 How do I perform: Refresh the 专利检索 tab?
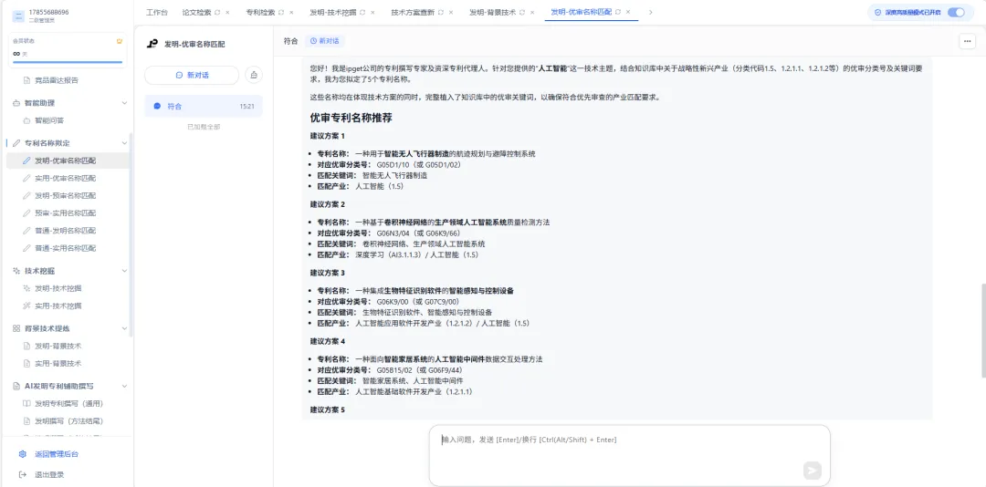(281, 13)
